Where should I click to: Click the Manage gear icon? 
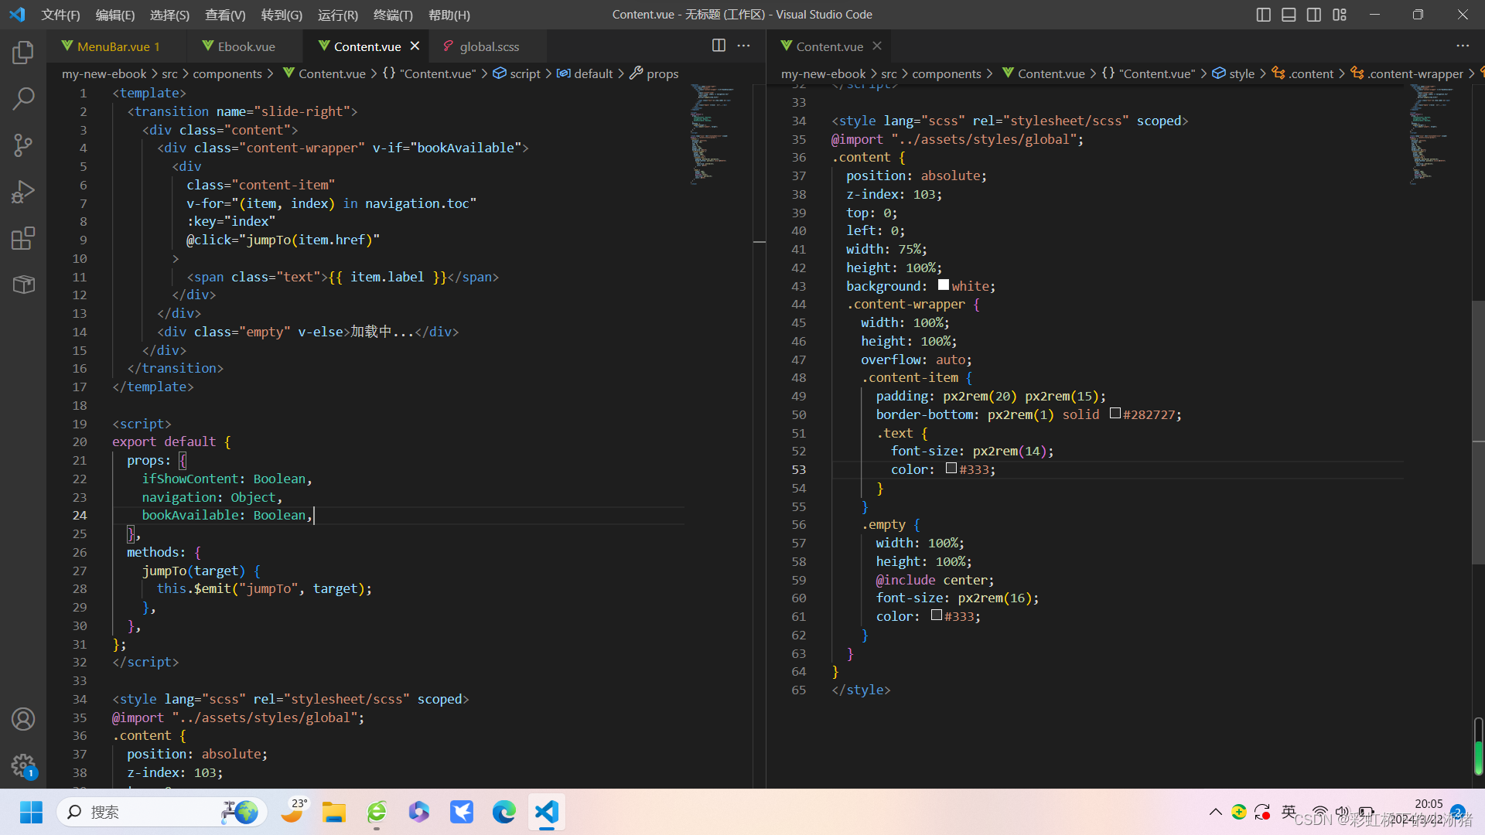click(x=23, y=765)
